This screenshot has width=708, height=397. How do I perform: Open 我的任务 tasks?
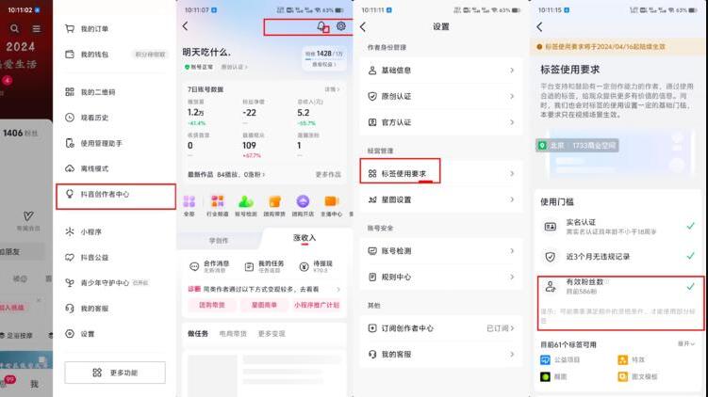265,266
